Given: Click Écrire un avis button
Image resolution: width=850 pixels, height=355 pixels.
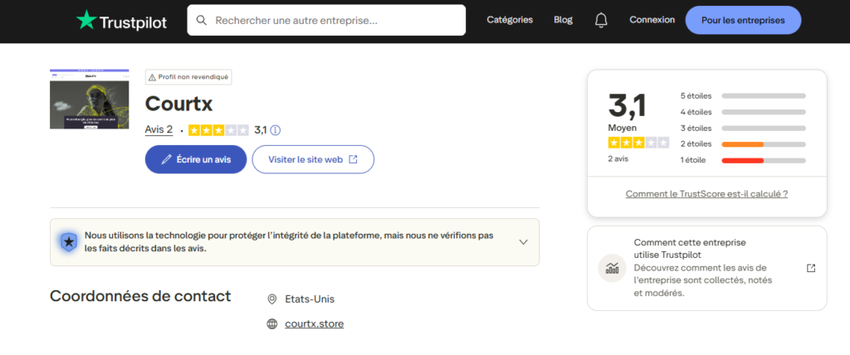Looking at the screenshot, I should pyautogui.click(x=196, y=159).
